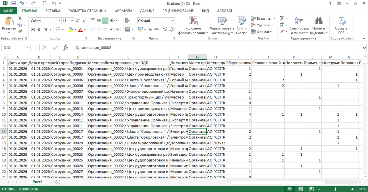Switch to the ВСТАВКА tab

tap(53, 11)
